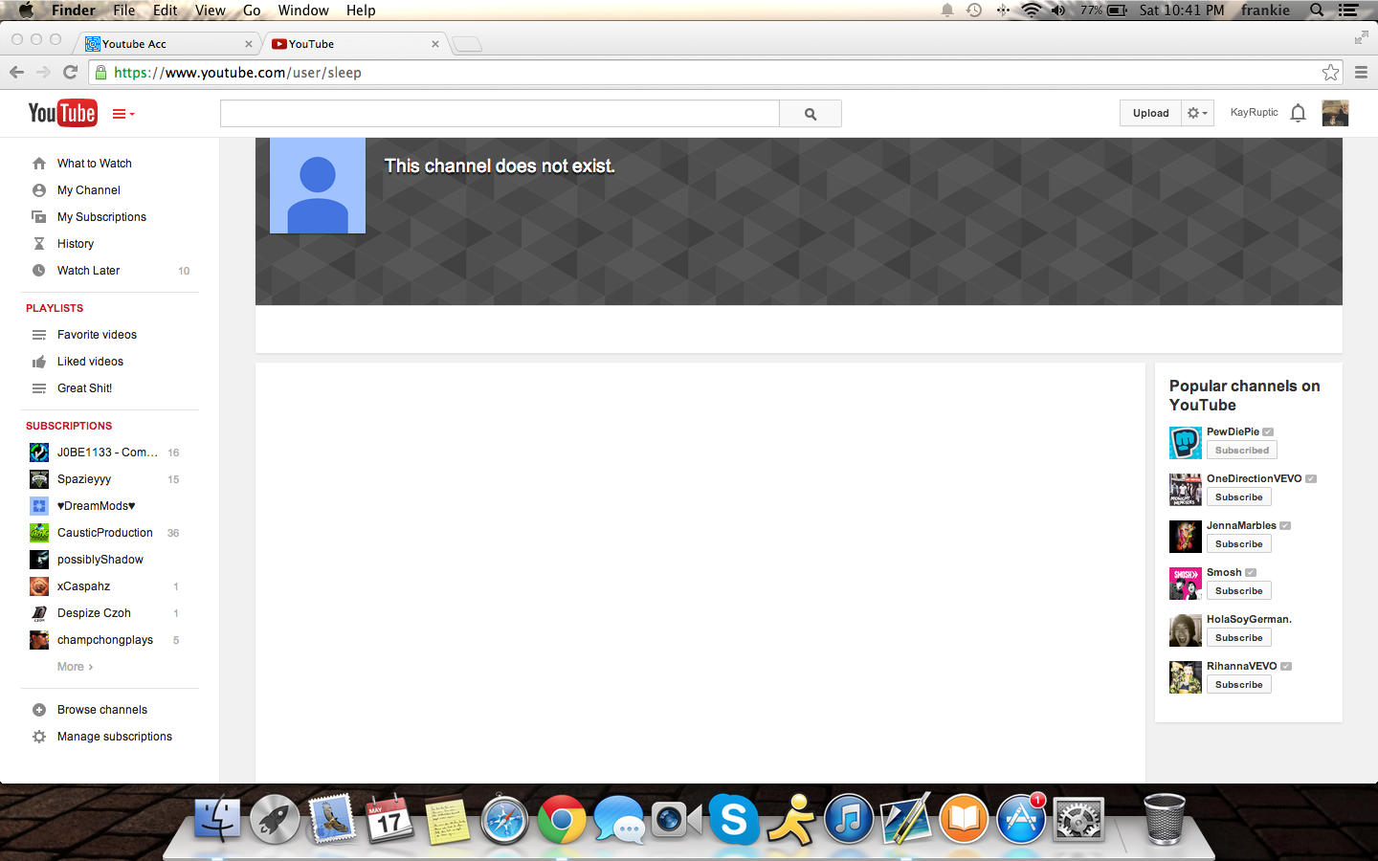Viewport: 1378px width, 861px height.
Task: Open the View menu in menu bar
Action: coord(210,11)
